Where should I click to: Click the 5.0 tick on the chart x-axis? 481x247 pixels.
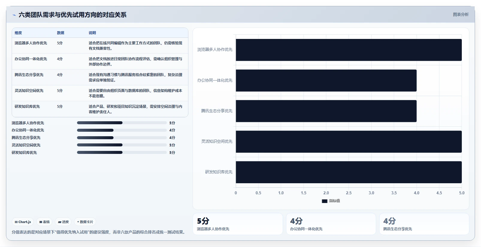point(462,193)
